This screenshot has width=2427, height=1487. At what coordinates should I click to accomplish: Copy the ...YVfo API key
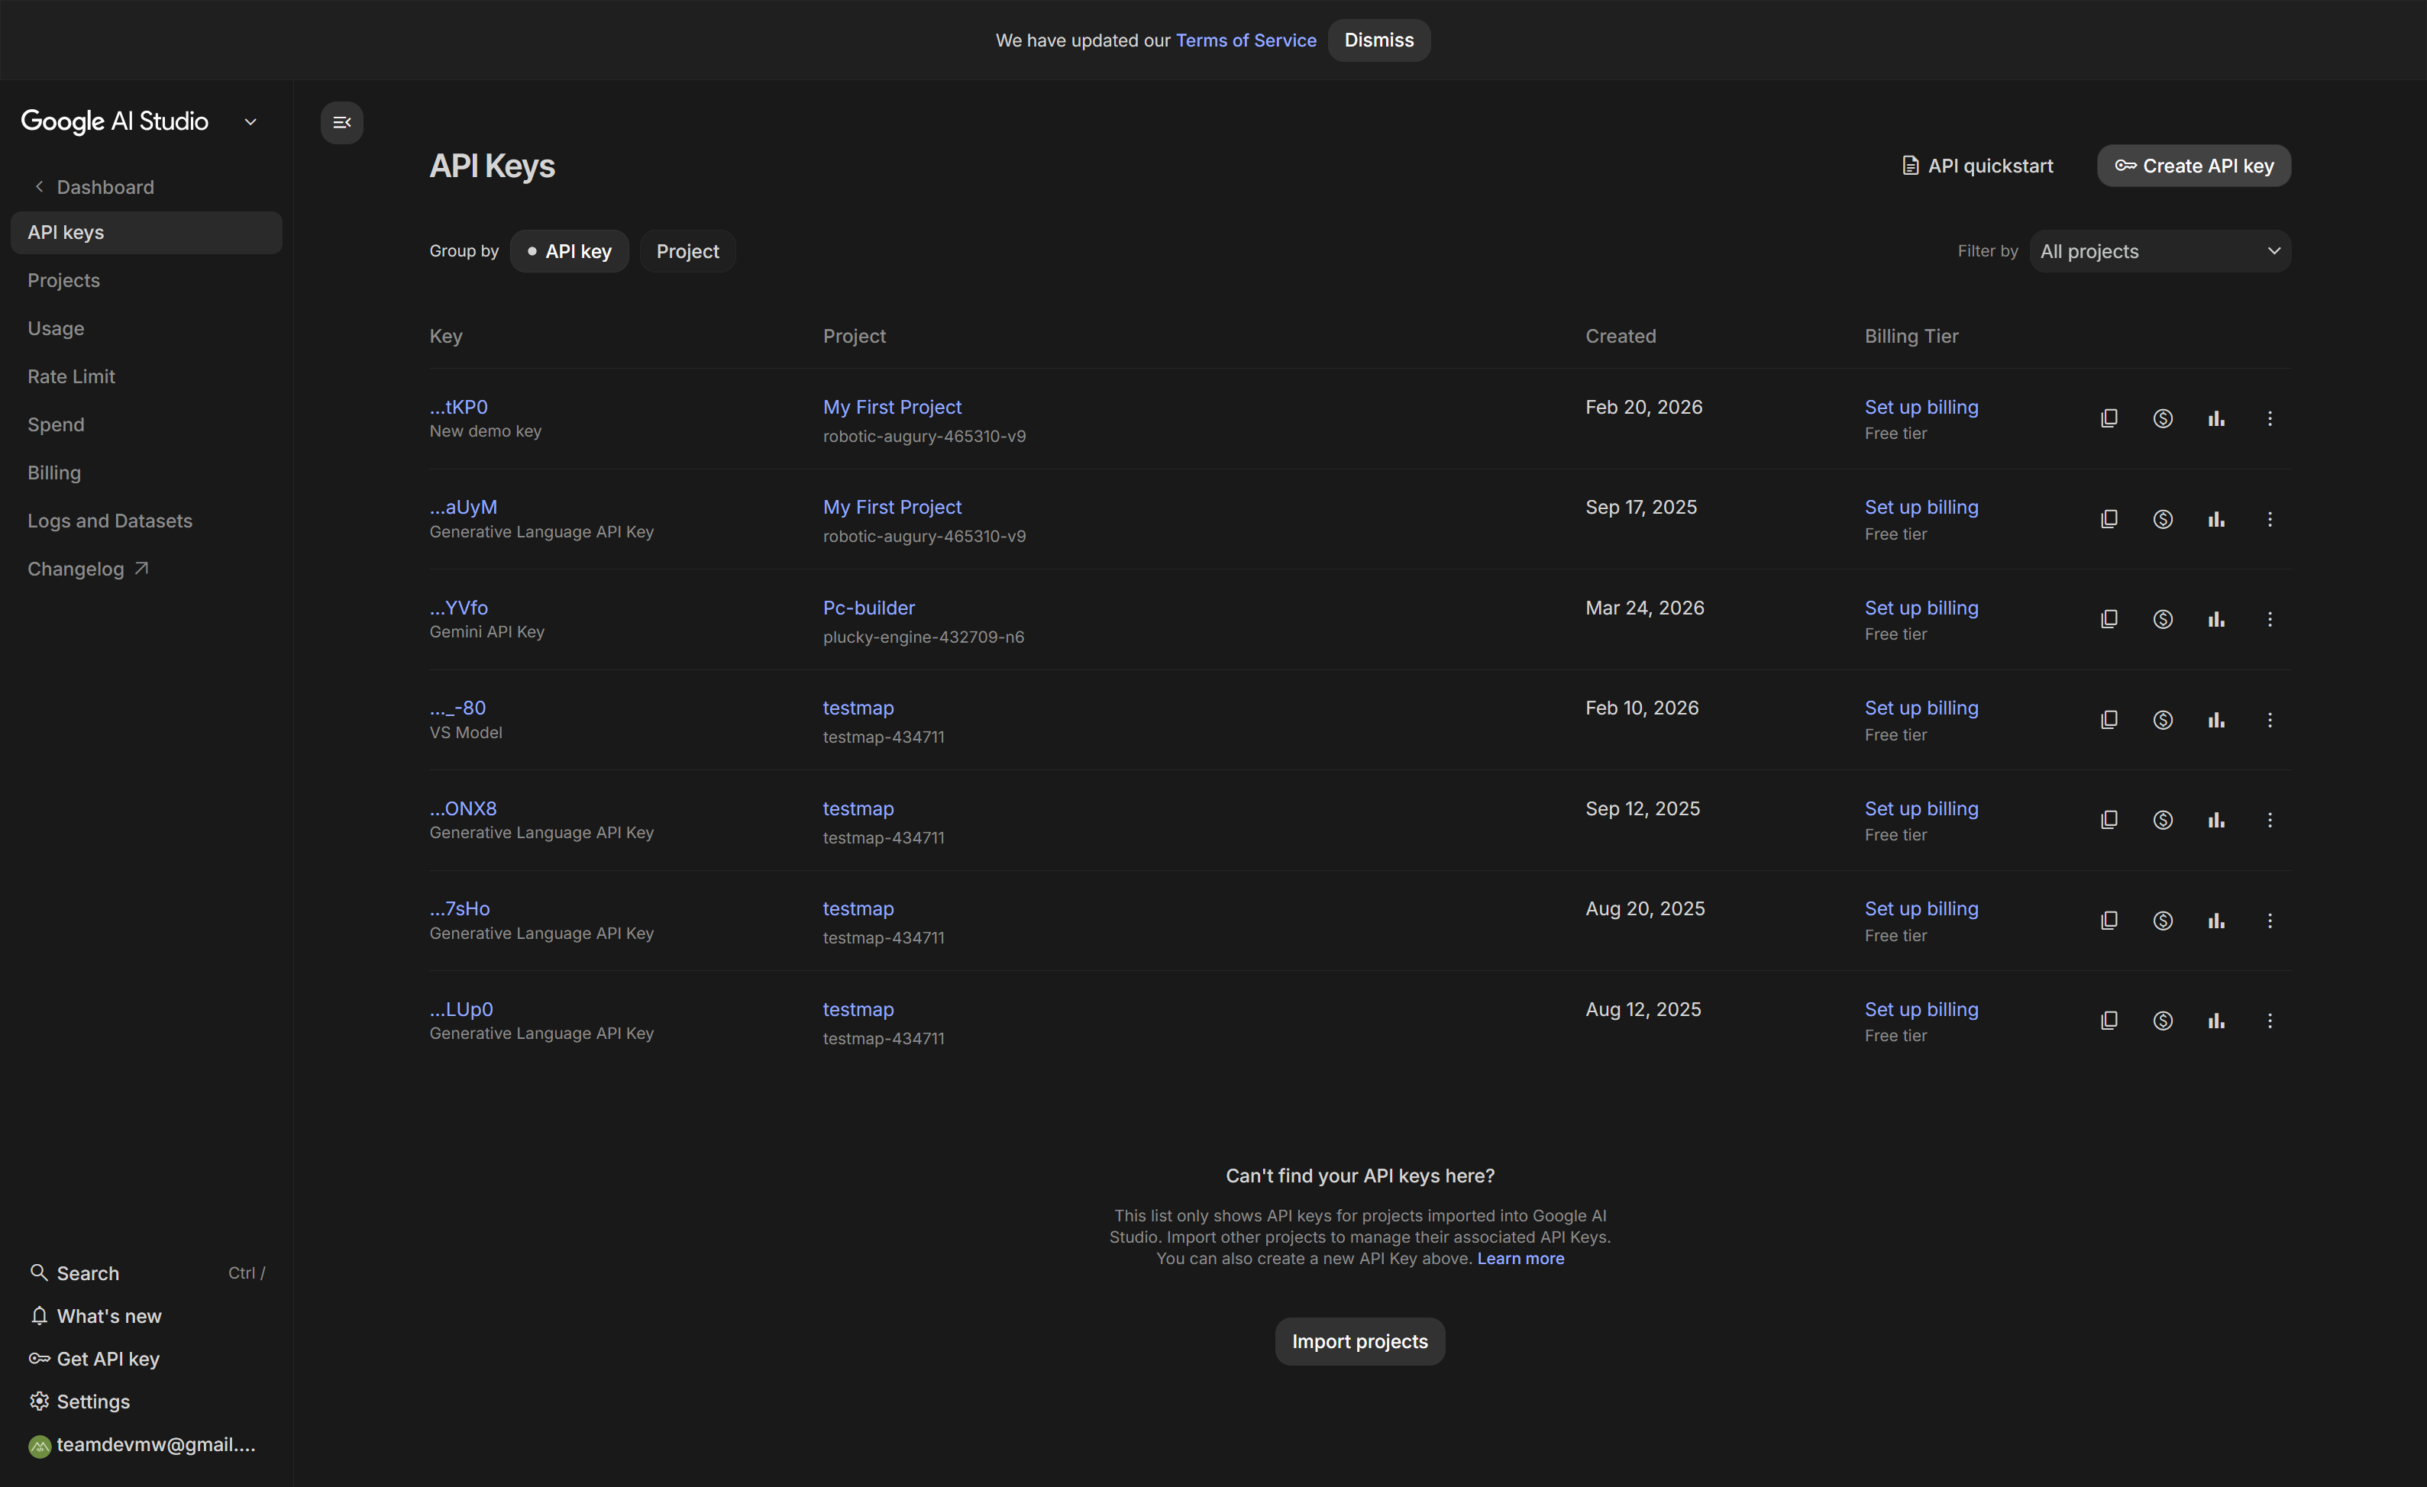pos(2109,619)
